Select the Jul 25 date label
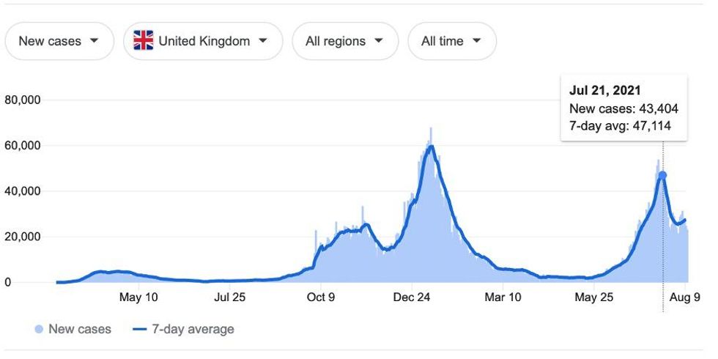The height and width of the screenshot is (359, 718). click(230, 297)
